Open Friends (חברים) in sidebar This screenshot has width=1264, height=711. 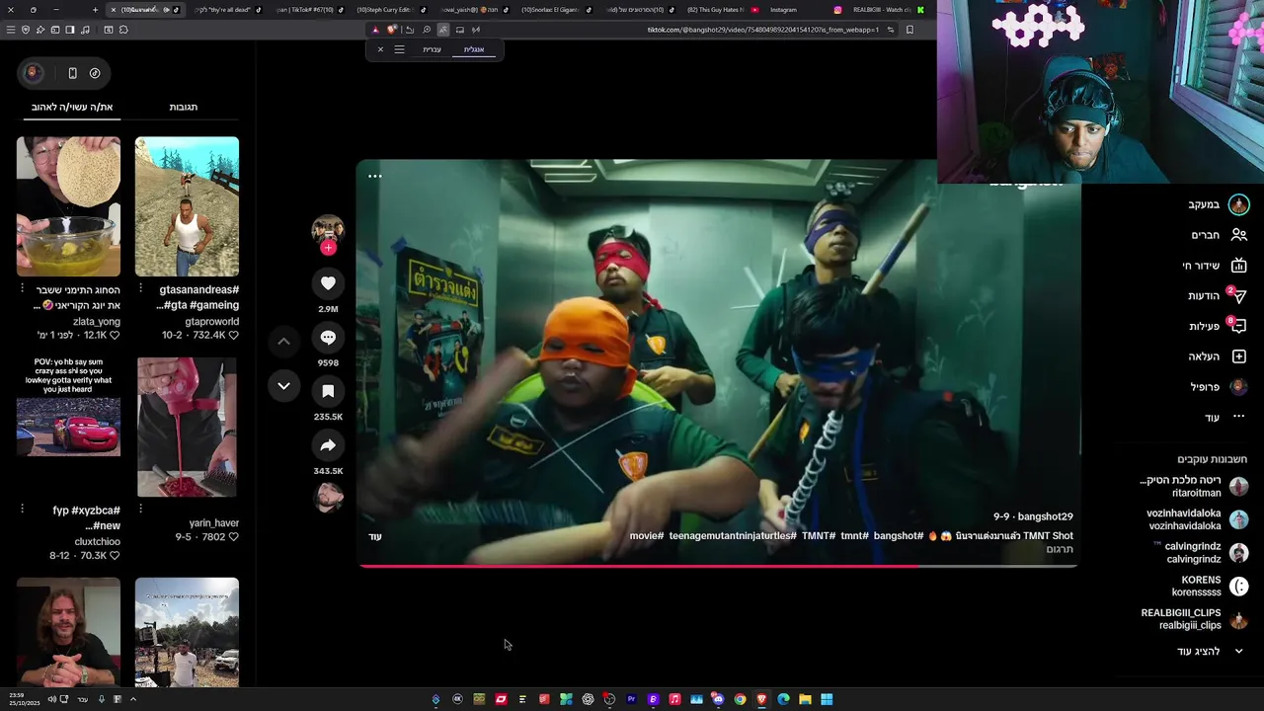coord(1219,235)
